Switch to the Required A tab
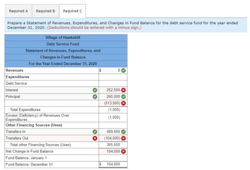 click(x=18, y=11)
